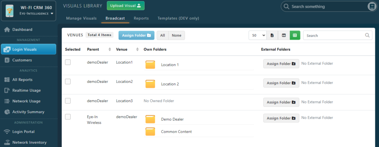Sort by Venue column arrows
This screenshot has height=147, width=379.
[137, 49]
